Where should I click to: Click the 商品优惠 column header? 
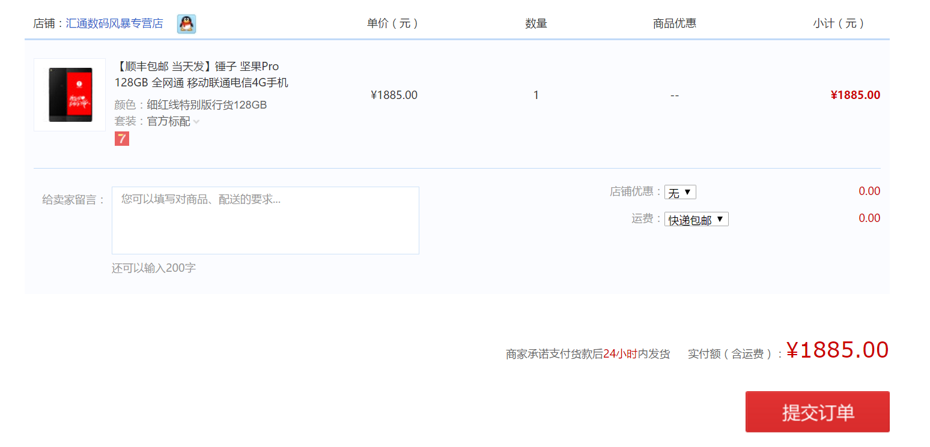tap(675, 23)
